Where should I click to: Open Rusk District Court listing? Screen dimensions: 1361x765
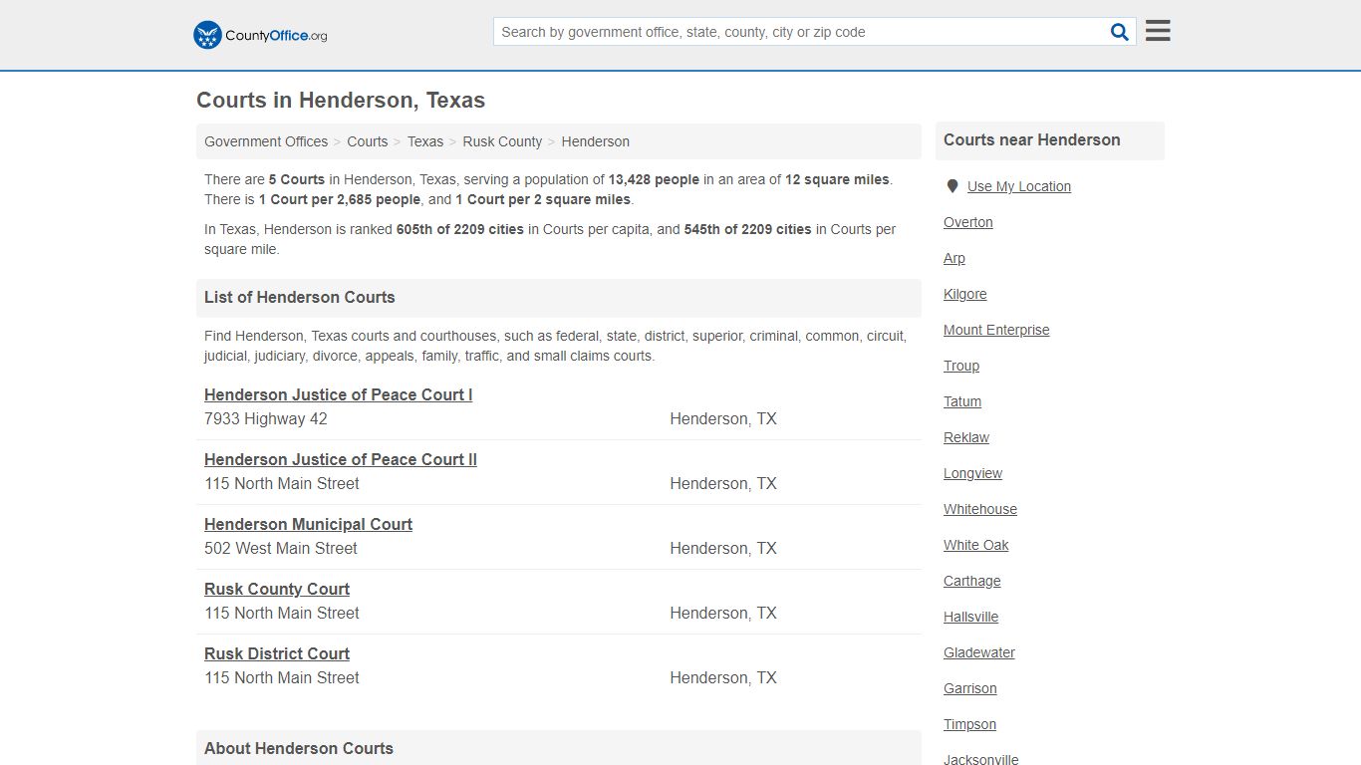[277, 653]
